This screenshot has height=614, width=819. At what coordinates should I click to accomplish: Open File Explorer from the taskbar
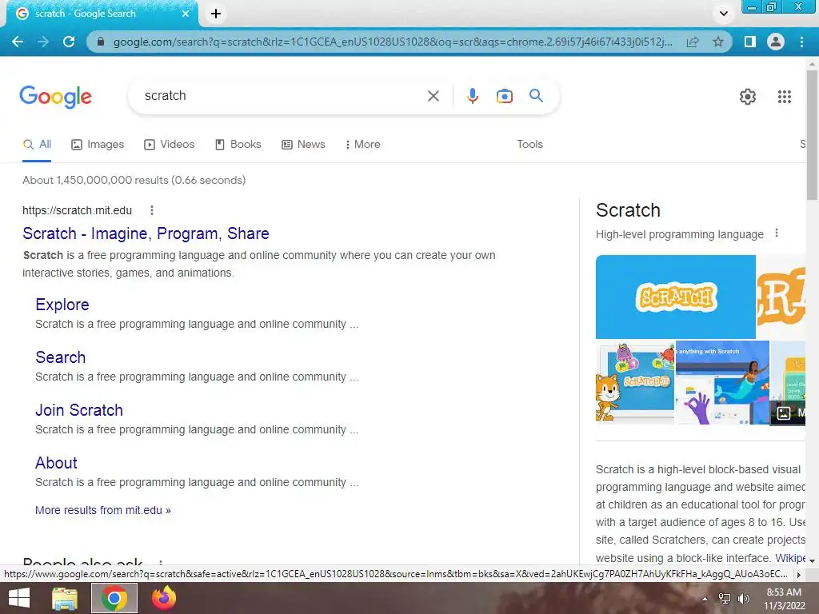pos(65,598)
